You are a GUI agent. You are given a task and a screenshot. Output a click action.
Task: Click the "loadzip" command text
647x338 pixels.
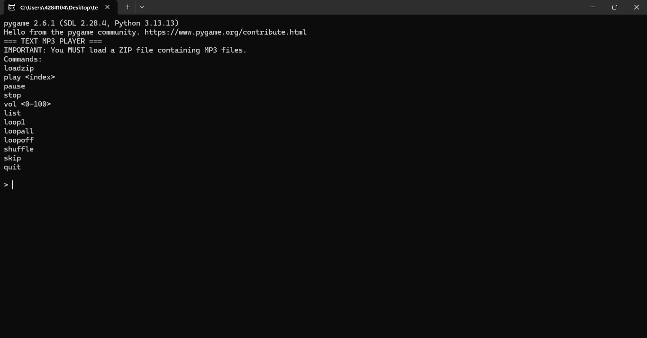pyautogui.click(x=19, y=68)
